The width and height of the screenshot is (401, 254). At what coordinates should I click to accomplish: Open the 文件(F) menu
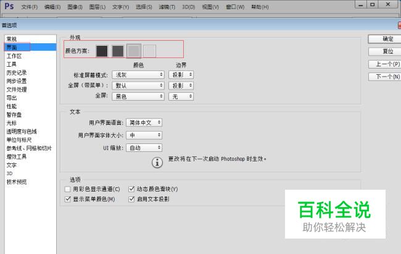(x=30, y=7)
